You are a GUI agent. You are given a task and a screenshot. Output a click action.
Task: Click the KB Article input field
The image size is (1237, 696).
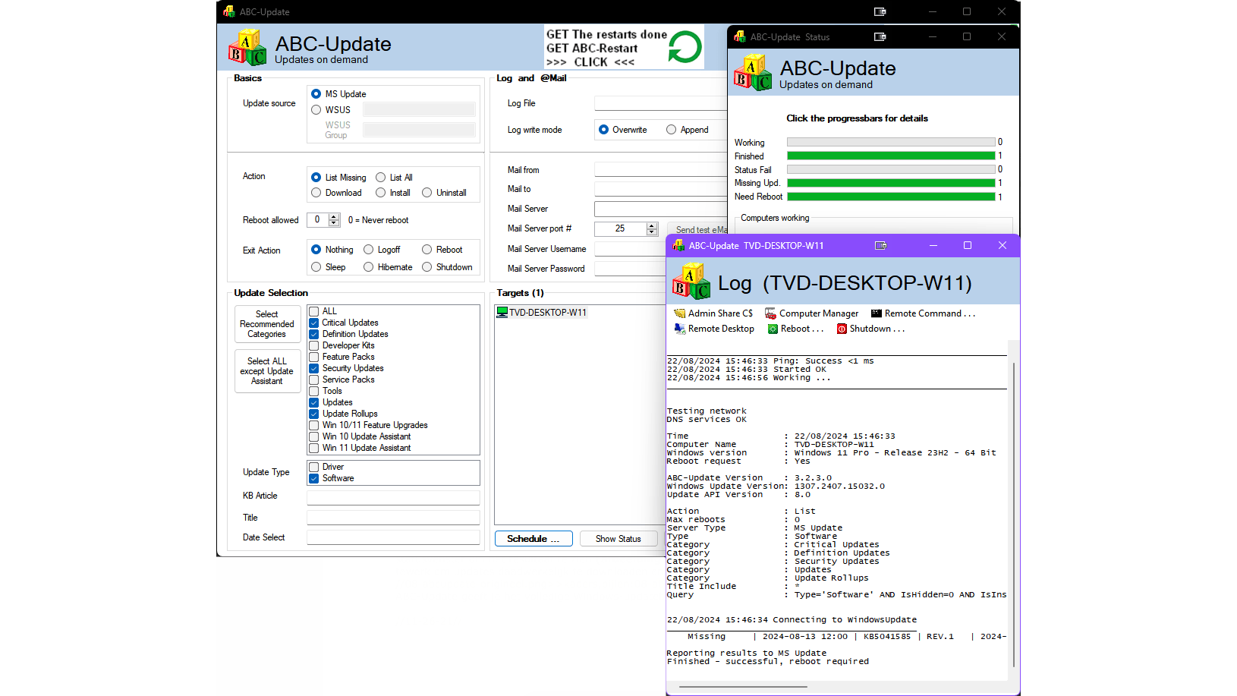coord(393,497)
